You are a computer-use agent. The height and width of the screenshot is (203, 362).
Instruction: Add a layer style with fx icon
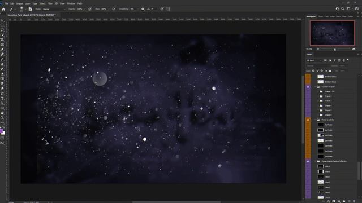coord(329,201)
